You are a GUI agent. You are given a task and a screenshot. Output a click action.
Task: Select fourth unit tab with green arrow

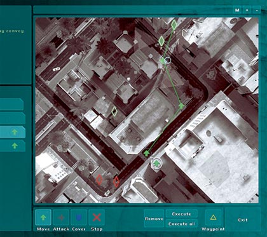13,146
